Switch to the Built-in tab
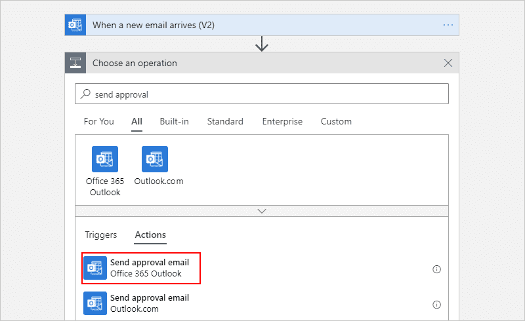This screenshot has height=321, width=525. [x=174, y=121]
